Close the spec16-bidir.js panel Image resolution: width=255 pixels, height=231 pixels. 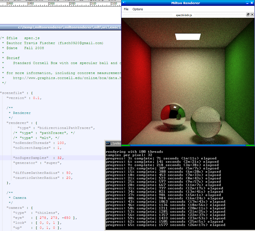coord(252,15)
